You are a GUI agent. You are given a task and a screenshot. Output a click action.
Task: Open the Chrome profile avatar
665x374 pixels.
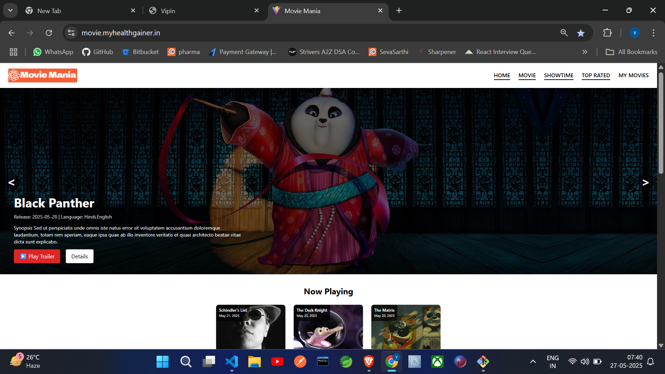[x=635, y=33]
